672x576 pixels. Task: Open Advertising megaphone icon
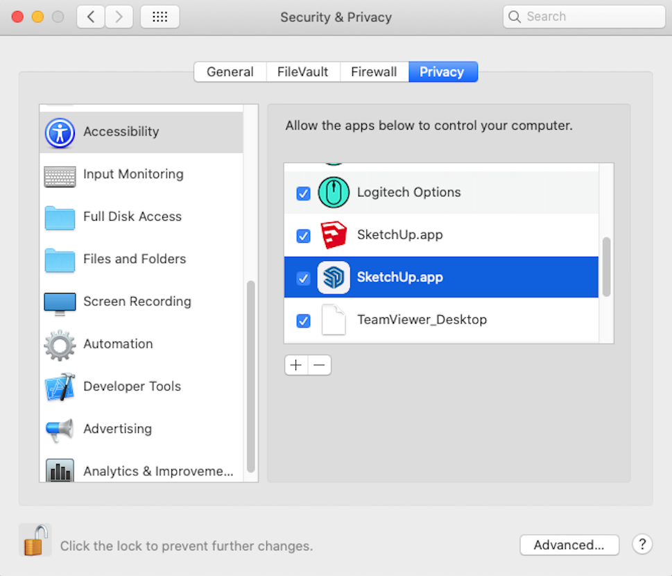point(60,430)
